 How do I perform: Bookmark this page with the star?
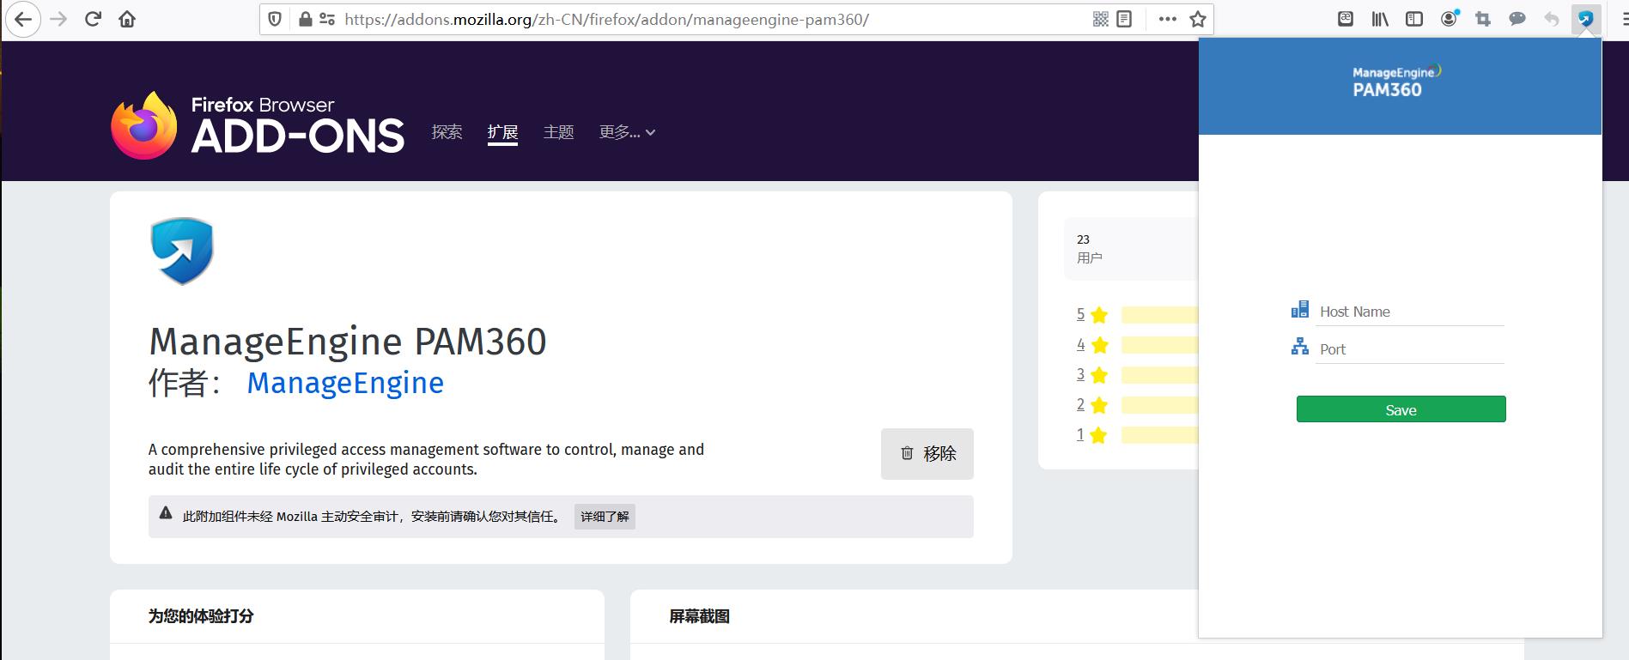pos(1198,19)
